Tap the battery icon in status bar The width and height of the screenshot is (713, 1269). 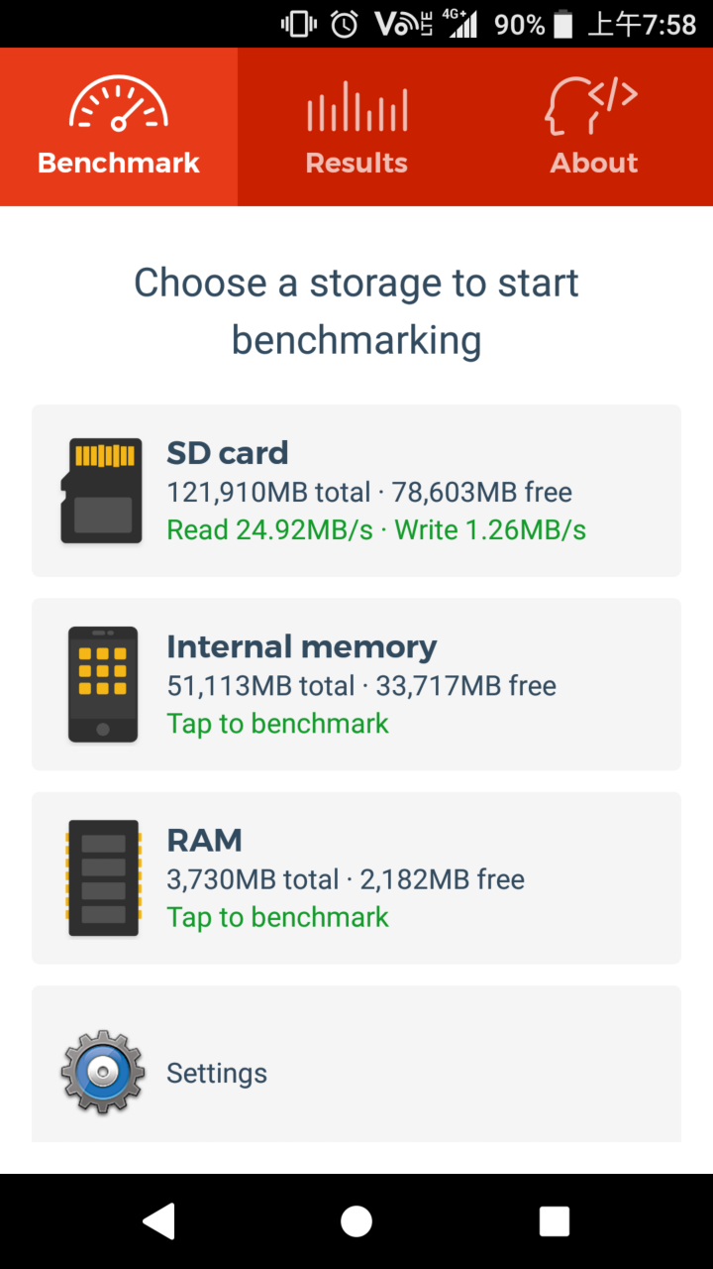tap(563, 24)
